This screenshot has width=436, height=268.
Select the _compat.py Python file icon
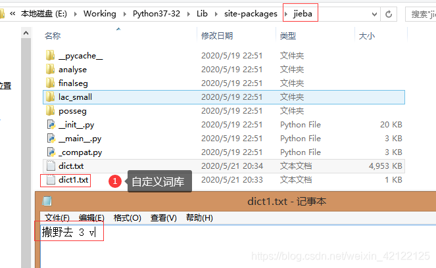(x=51, y=152)
